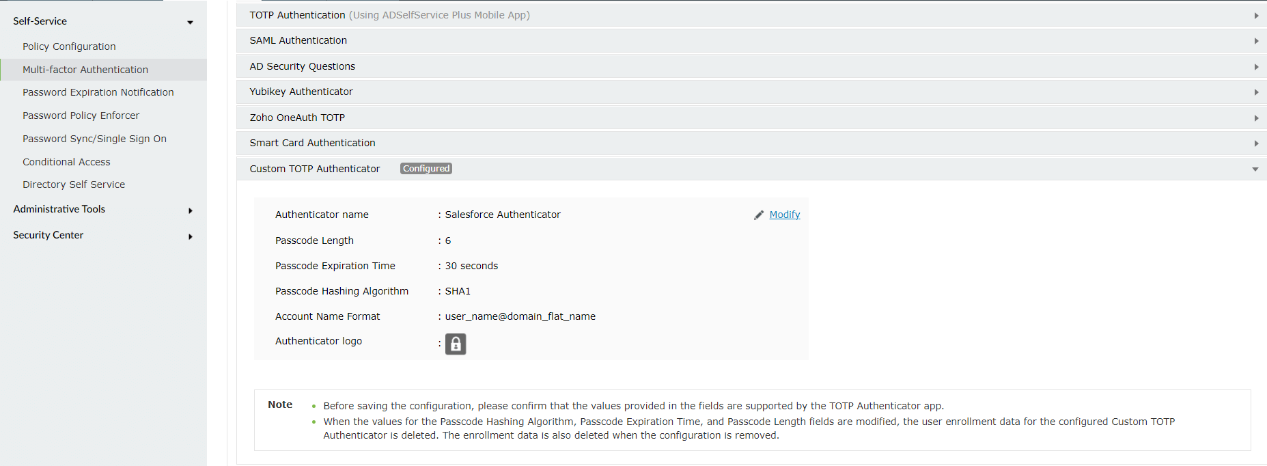Open Password Policy Enforcer

coord(81,115)
